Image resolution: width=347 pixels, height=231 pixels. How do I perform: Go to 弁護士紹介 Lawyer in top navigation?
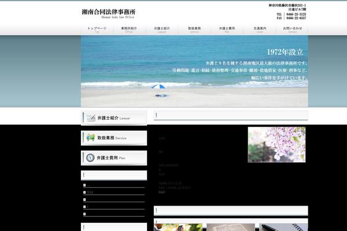pos(162,29)
